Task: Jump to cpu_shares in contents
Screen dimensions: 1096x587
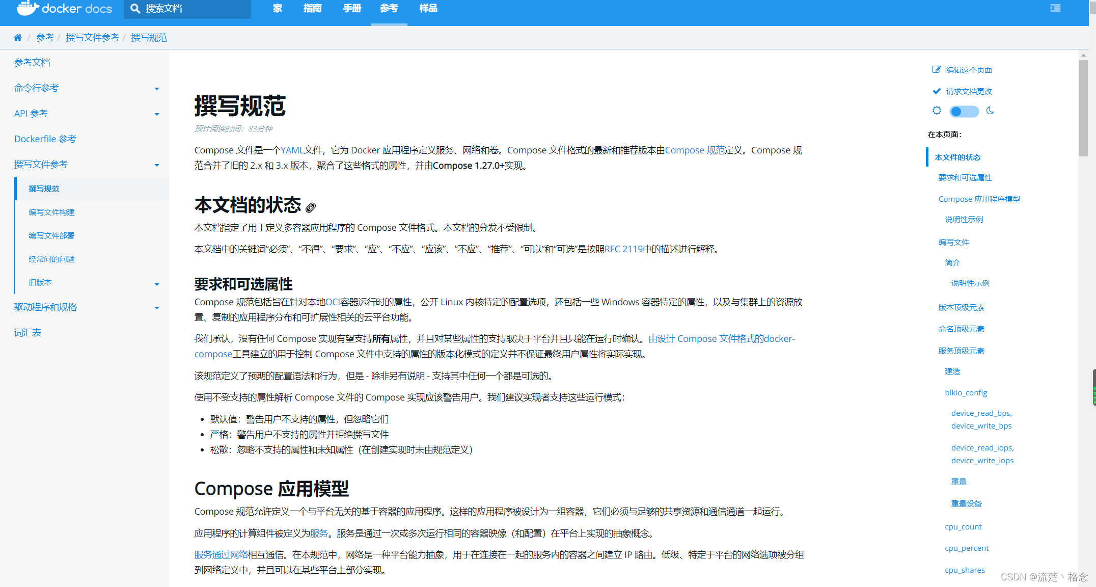Action: coord(965,570)
